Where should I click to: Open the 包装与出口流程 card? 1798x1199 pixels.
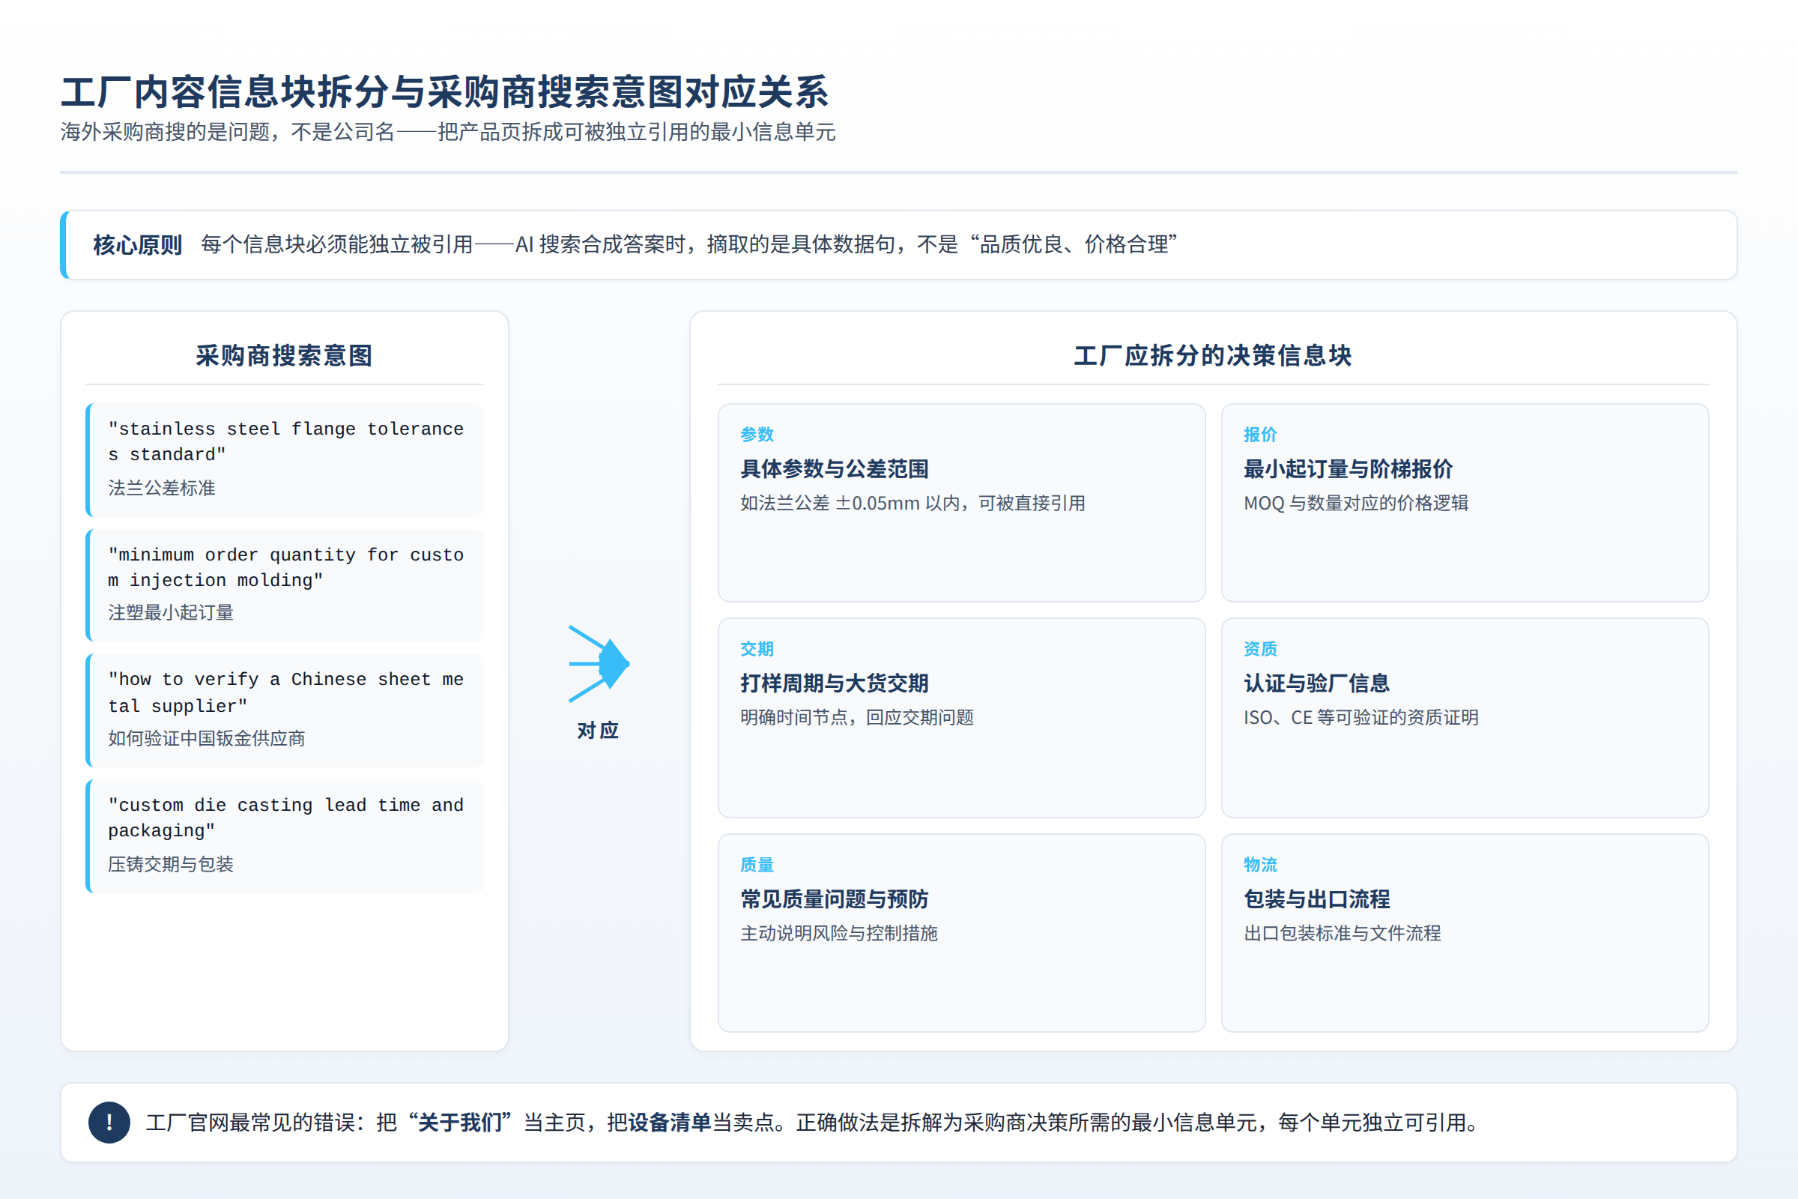[1465, 933]
